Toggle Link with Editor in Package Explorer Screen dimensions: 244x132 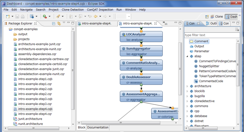click(x=59, y=23)
